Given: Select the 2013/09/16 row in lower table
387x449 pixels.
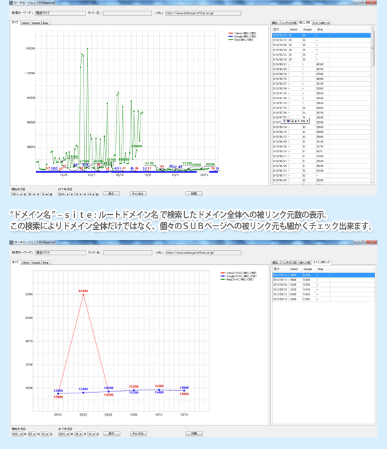Looking at the screenshot, I should tap(323, 299).
